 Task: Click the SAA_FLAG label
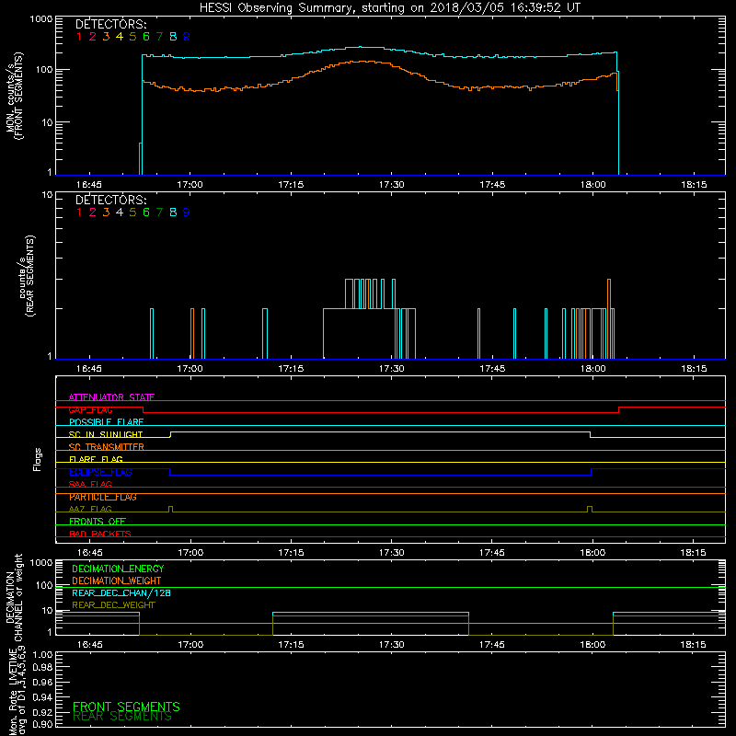tap(90, 484)
